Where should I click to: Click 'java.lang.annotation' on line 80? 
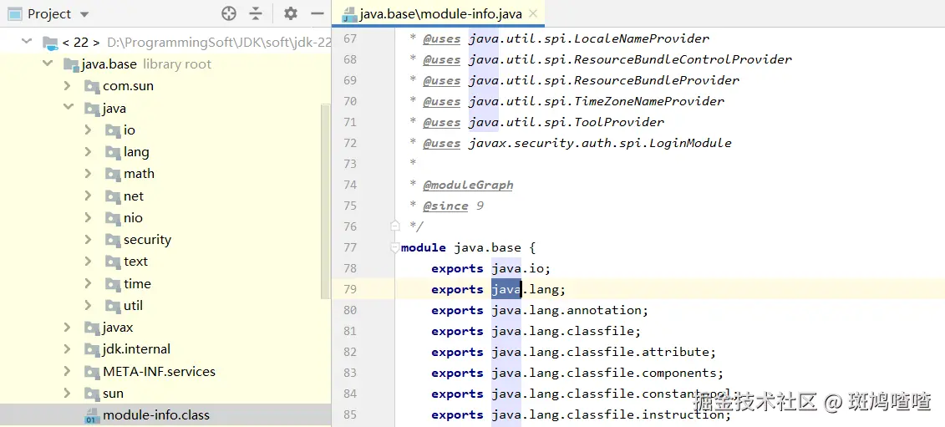[566, 310]
